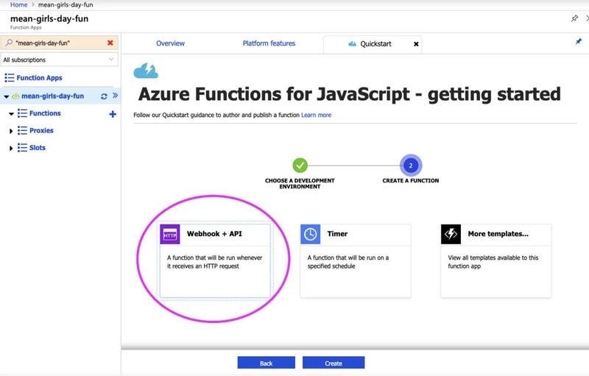Image resolution: width=589 pixels, height=376 pixels.
Task: Select the Quickstart tab
Action: tap(373, 44)
